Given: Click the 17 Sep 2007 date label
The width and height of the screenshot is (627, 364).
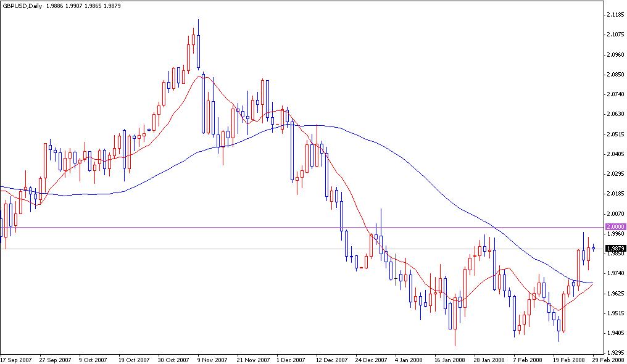Looking at the screenshot, I should 17,360.
